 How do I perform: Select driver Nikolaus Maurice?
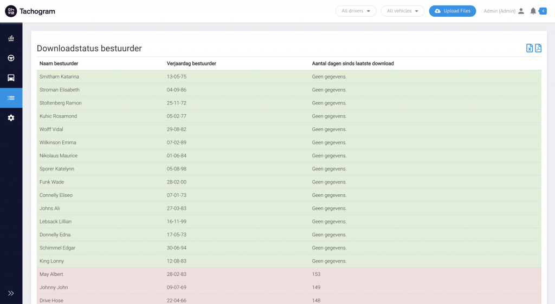coord(59,156)
